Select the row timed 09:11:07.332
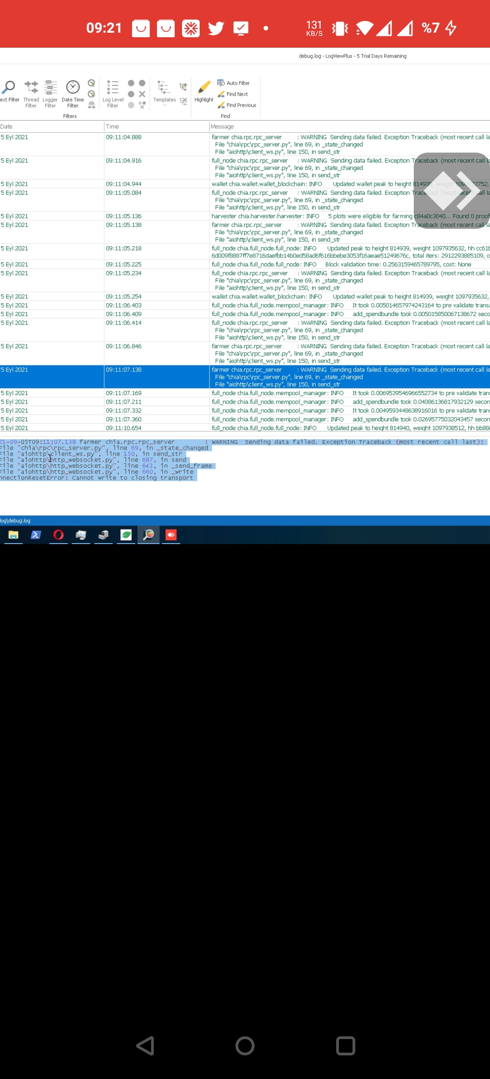This screenshot has height=1079, width=490. tap(245, 411)
